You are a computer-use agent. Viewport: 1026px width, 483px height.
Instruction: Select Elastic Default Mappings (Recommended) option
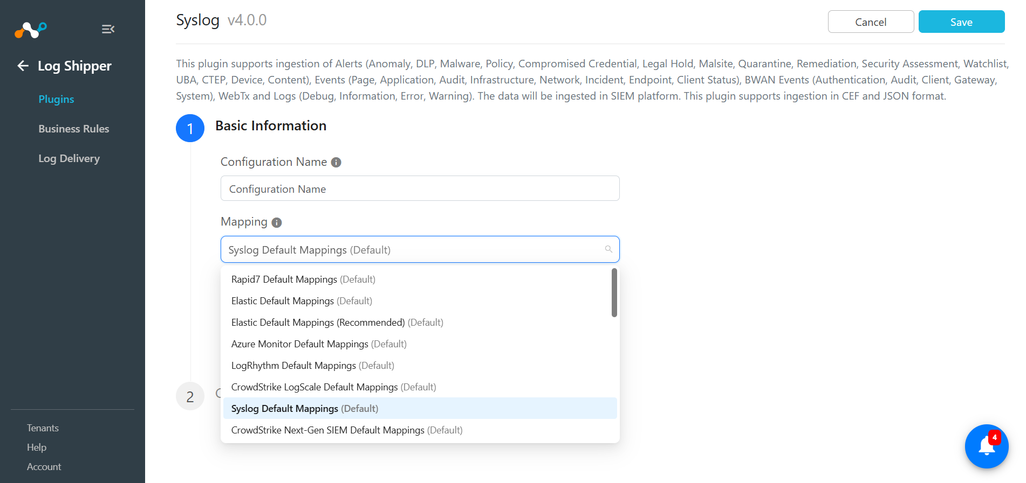pyautogui.click(x=420, y=322)
